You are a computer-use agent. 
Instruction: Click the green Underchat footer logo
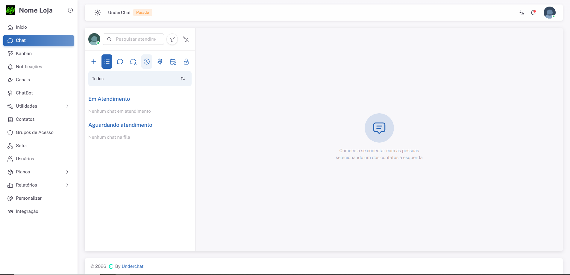[x=111, y=266]
